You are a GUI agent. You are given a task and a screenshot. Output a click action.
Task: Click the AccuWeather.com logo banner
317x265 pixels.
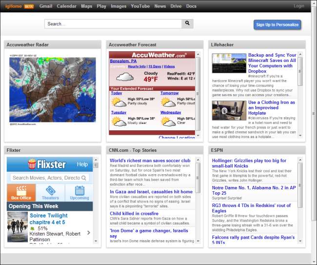point(151,55)
